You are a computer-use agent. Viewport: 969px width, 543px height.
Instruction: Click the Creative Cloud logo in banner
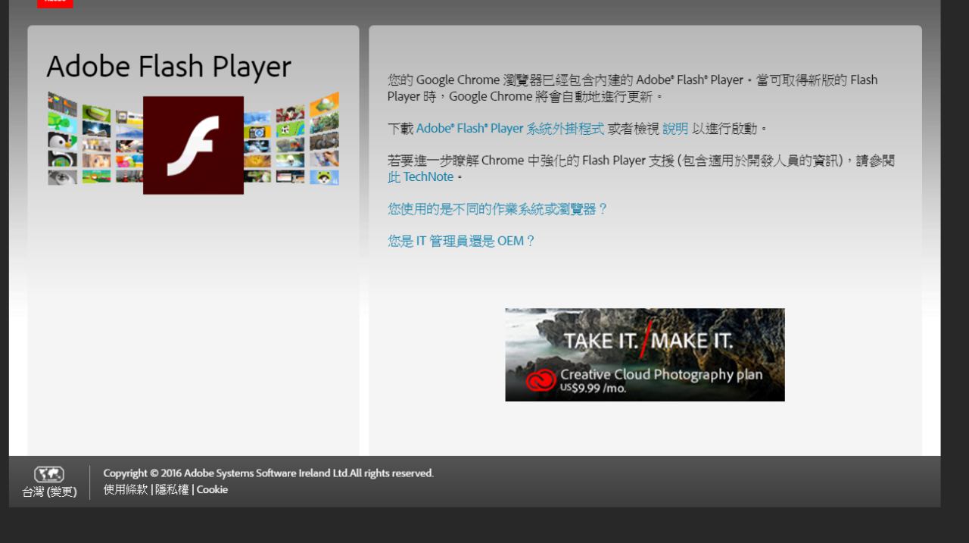[x=541, y=379]
